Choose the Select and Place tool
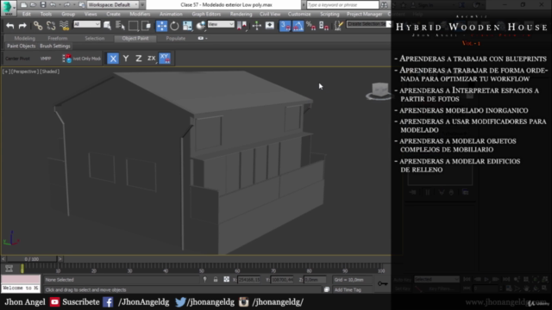 pyautogui.click(x=200, y=26)
